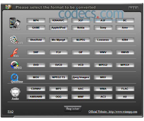Open help with the question mark button

pos(131,8)
